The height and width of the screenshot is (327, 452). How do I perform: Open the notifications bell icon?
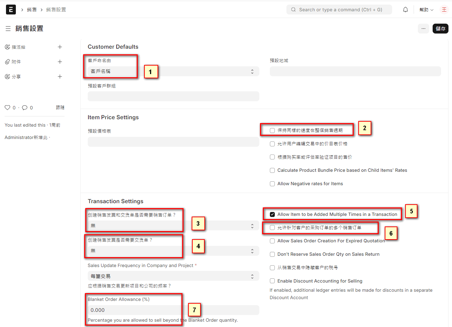(405, 10)
